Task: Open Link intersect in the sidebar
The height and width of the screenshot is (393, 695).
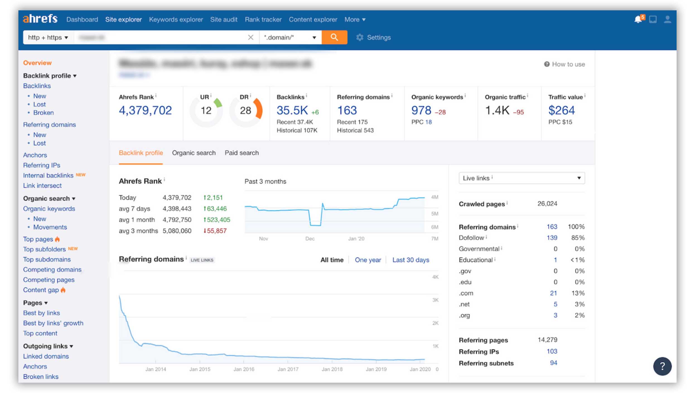Action: (42, 186)
